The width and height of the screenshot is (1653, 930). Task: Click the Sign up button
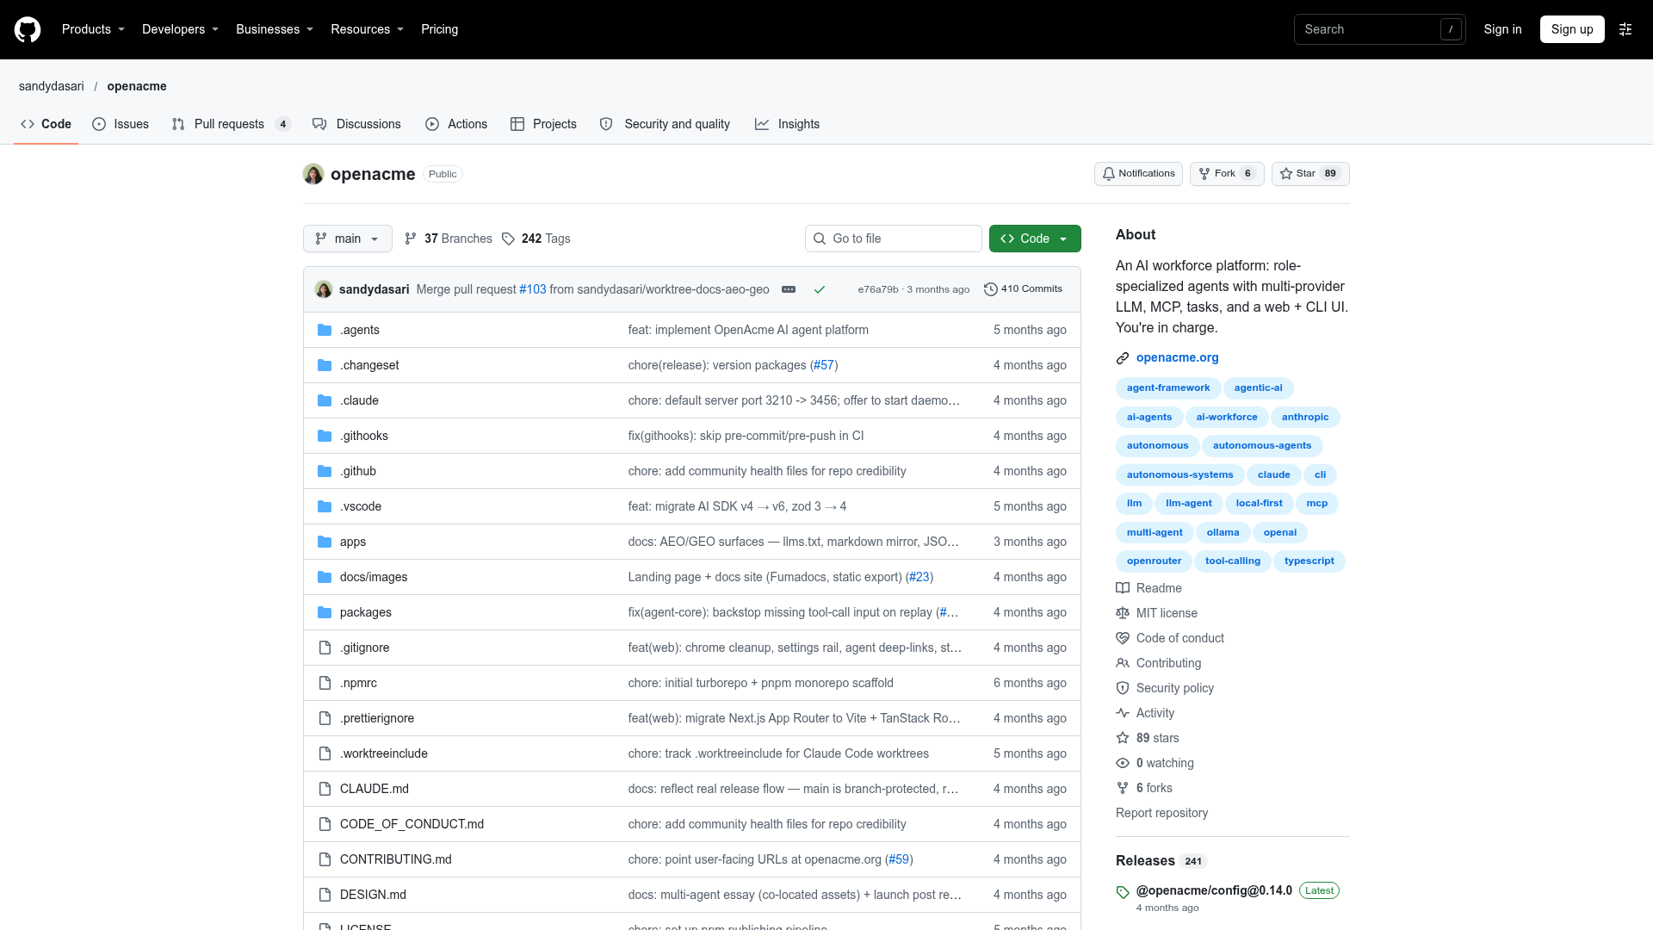1572,29
